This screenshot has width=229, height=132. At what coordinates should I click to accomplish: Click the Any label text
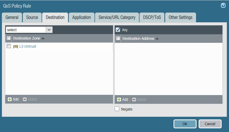pos(125,30)
